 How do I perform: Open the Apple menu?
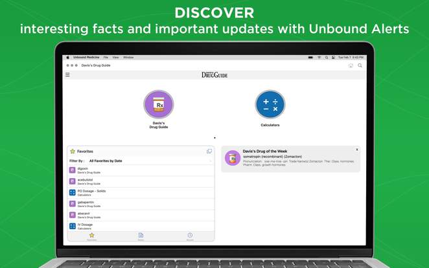[68, 58]
